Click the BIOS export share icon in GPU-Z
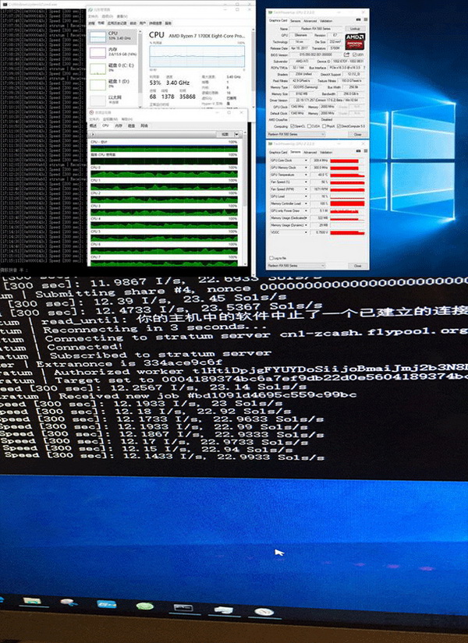 click(346, 55)
